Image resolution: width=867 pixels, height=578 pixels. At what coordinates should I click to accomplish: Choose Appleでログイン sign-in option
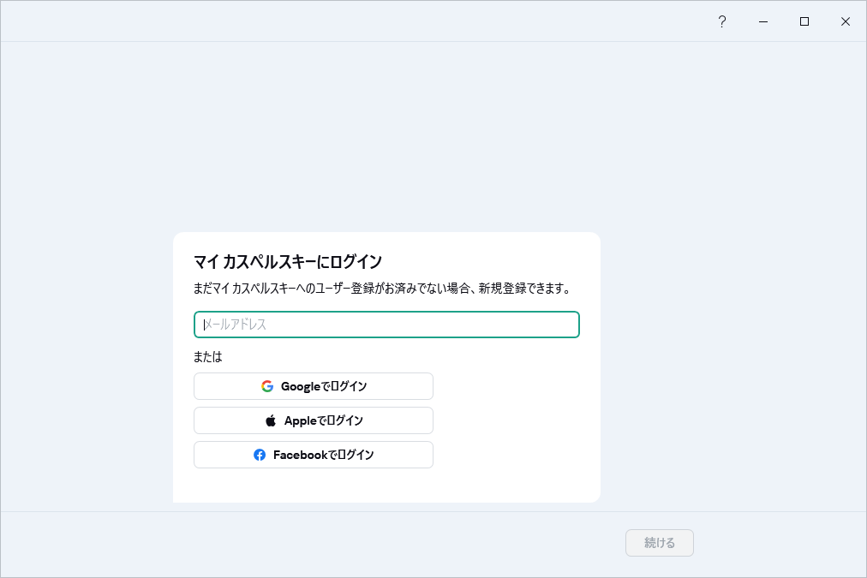point(314,420)
